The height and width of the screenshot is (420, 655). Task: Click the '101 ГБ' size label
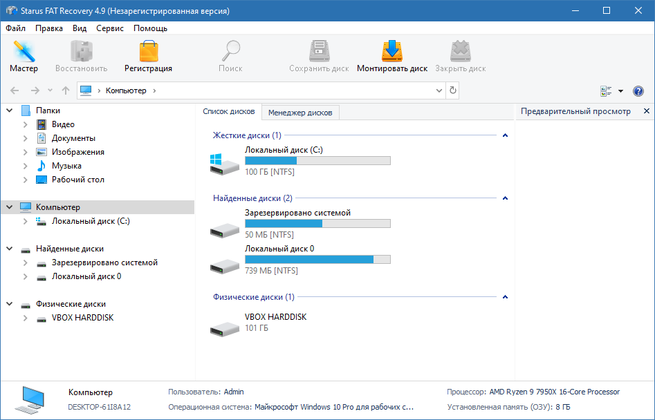[257, 328]
